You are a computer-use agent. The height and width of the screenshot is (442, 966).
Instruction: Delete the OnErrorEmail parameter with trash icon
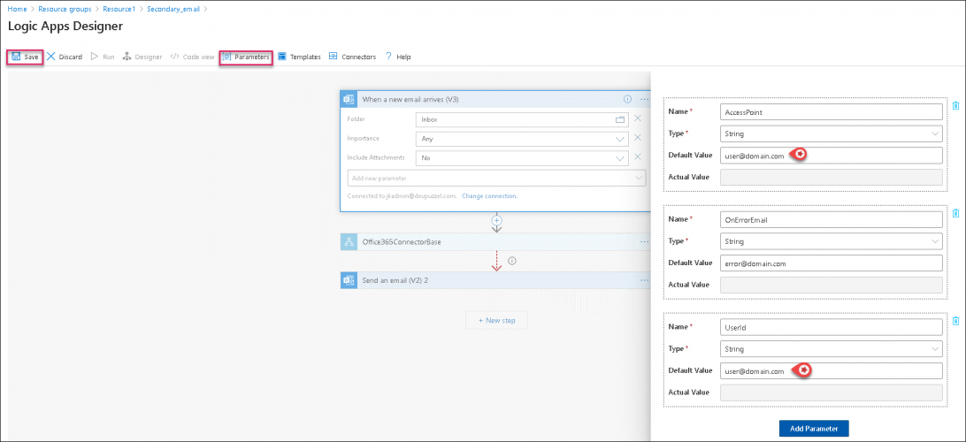pos(955,213)
